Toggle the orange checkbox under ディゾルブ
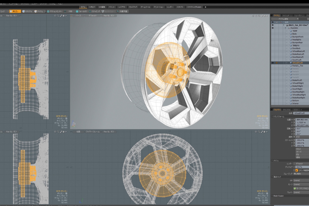 pos(297,170)
